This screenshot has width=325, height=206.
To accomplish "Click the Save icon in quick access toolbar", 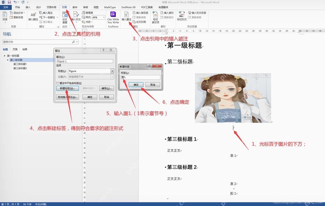I will click(x=9, y=2).
